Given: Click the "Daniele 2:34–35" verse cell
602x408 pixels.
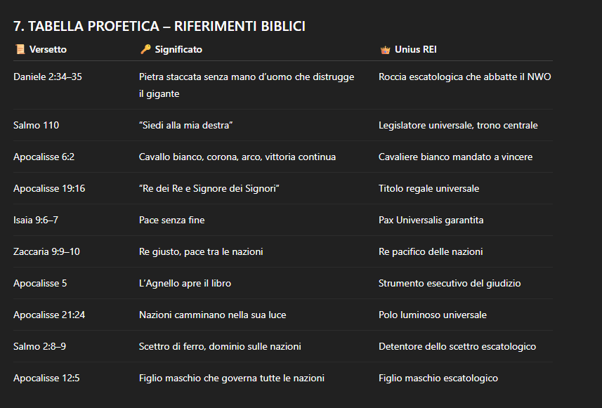Looking at the screenshot, I should click(48, 77).
